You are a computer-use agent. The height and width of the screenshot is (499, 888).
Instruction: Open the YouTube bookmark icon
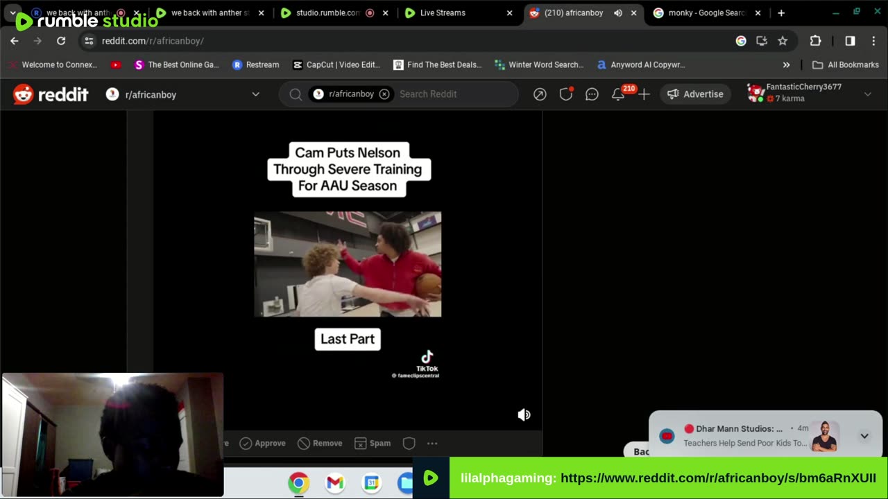pyautogui.click(x=116, y=64)
